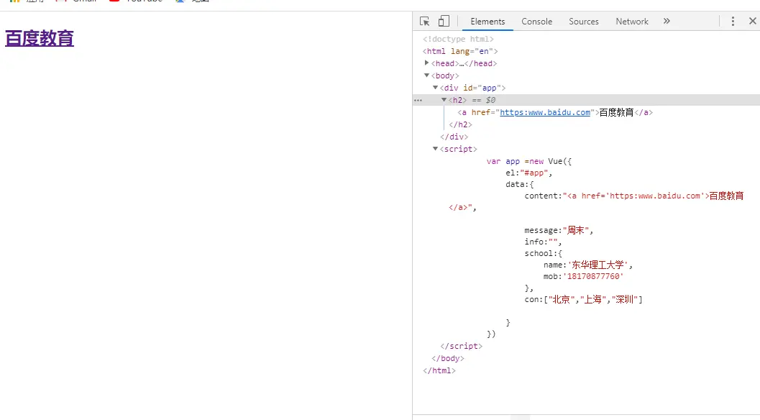The image size is (760, 420).
Task: Collapse the selected h2 node
Action: click(444, 99)
